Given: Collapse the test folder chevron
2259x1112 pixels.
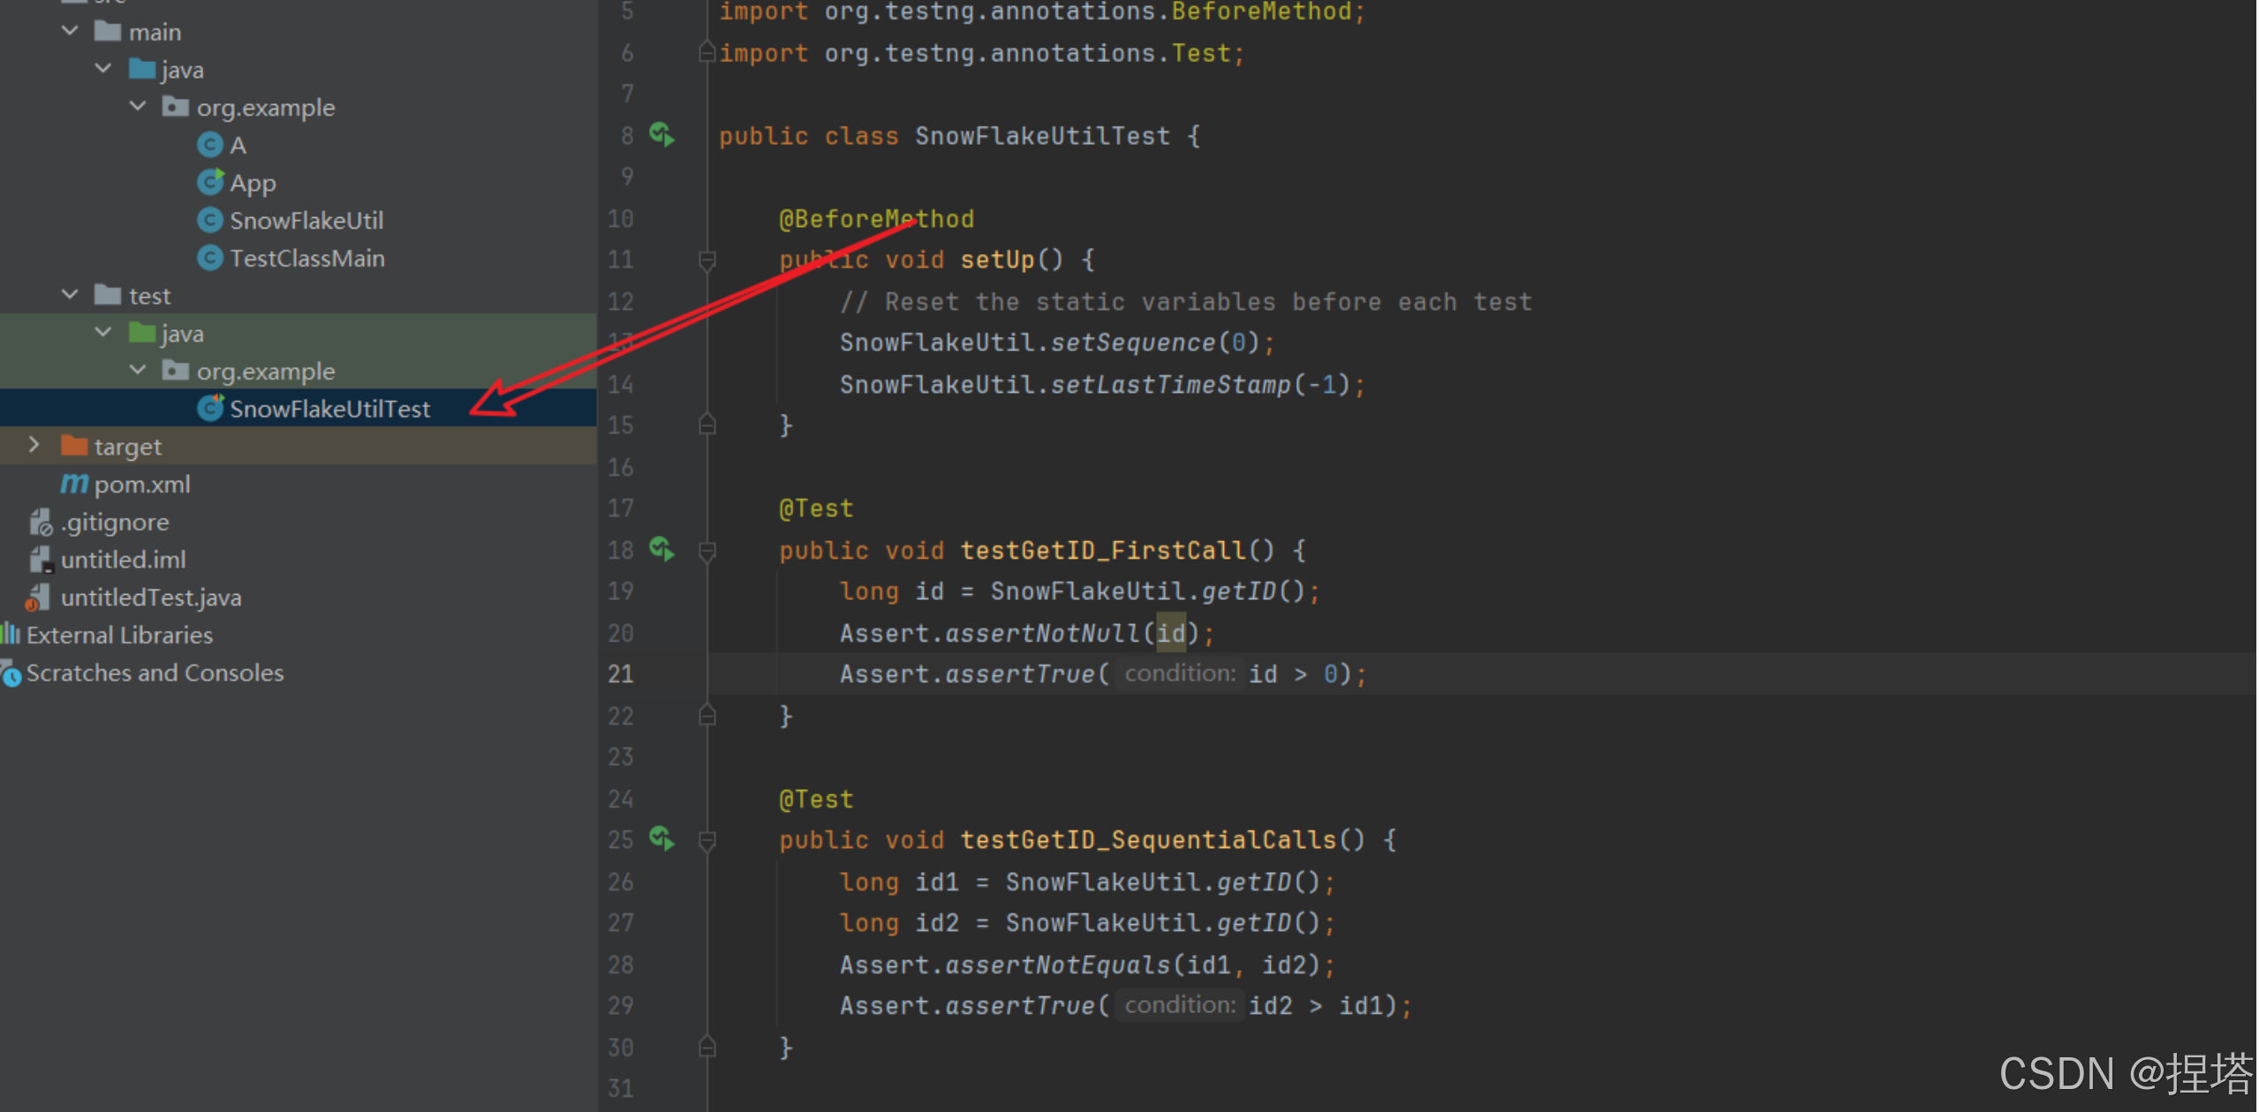Looking at the screenshot, I should [x=70, y=295].
